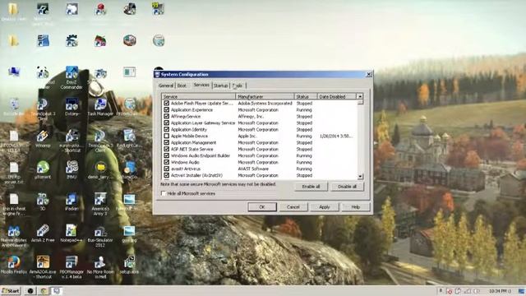Open uTorrent desktop shortcut
This screenshot has width=526, height=296.
[x=43, y=169]
